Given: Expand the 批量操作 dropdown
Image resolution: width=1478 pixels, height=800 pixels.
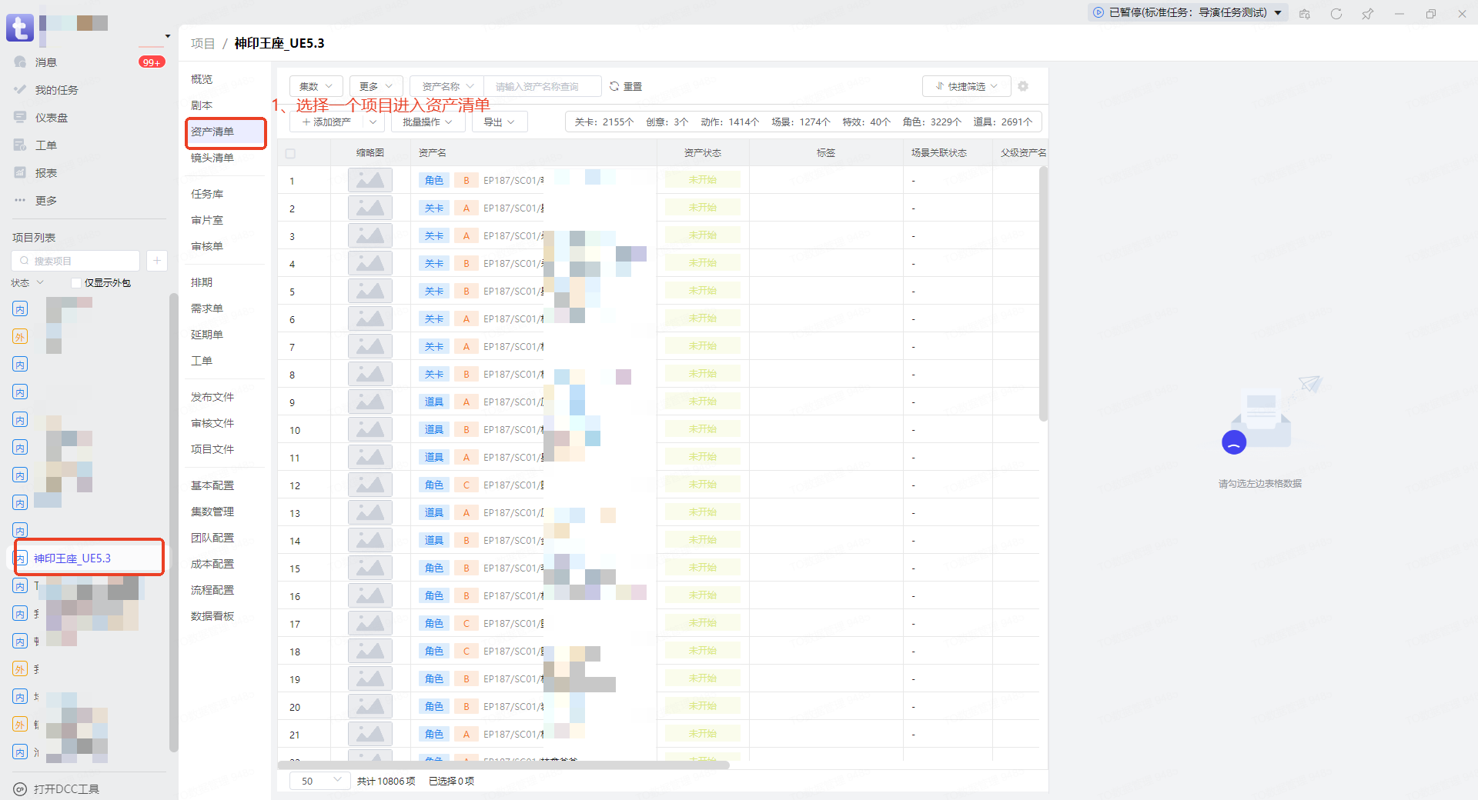Looking at the screenshot, I should 427,122.
